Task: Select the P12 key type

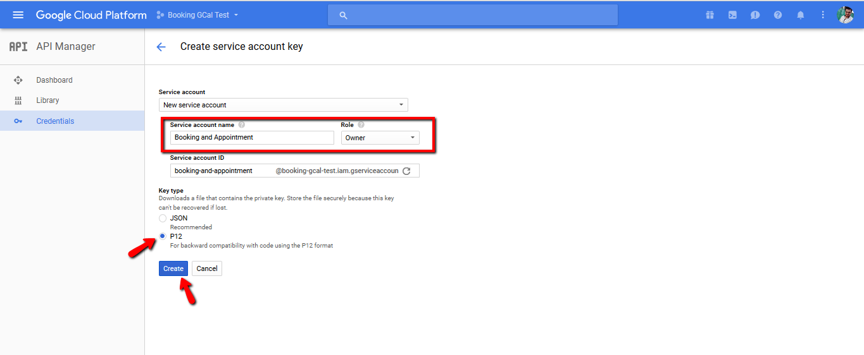Action: pos(163,236)
